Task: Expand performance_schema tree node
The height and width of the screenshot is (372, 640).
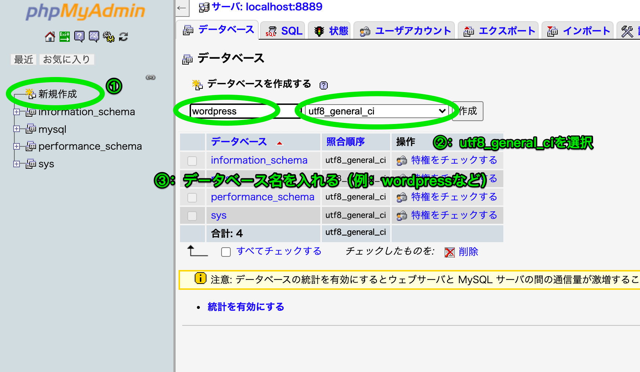Action: 17,146
